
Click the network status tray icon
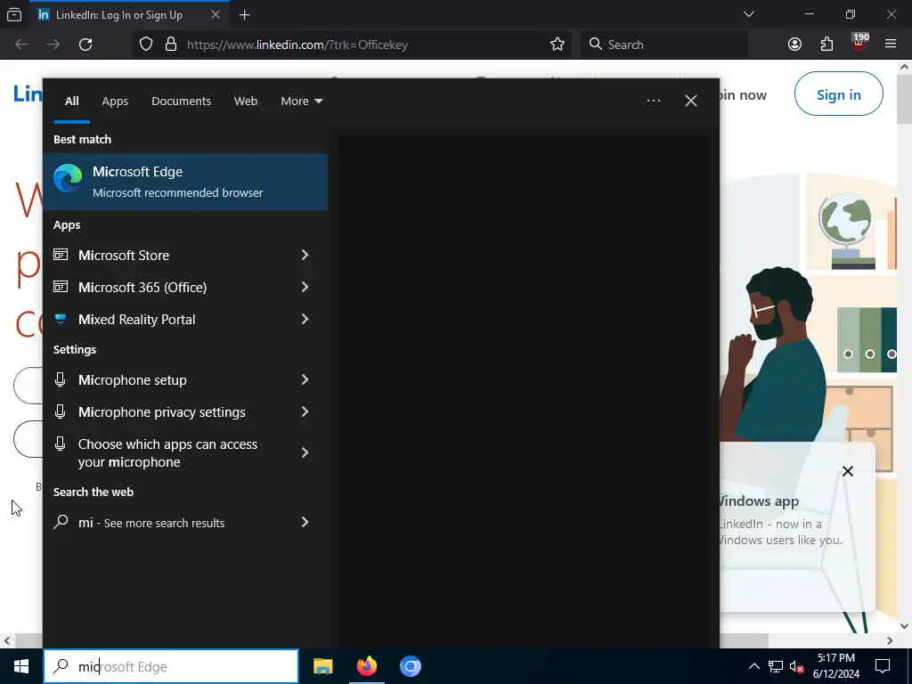(776, 666)
